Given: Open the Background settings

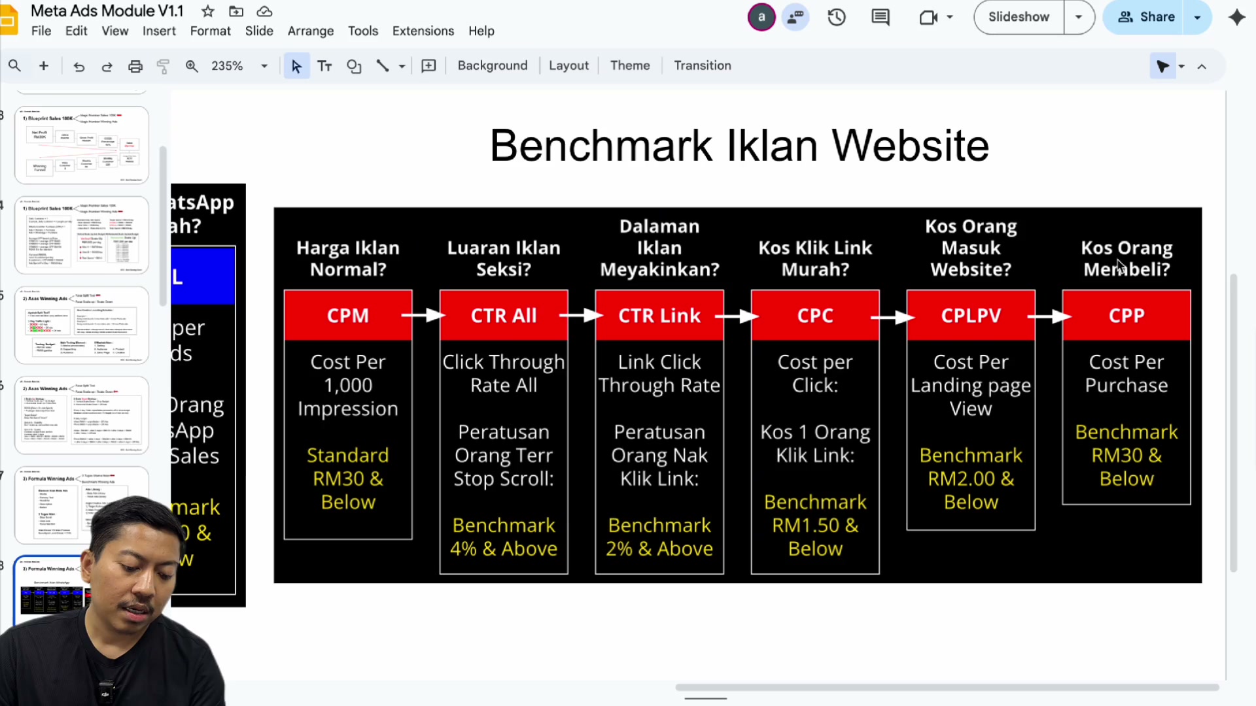Looking at the screenshot, I should pyautogui.click(x=493, y=65).
